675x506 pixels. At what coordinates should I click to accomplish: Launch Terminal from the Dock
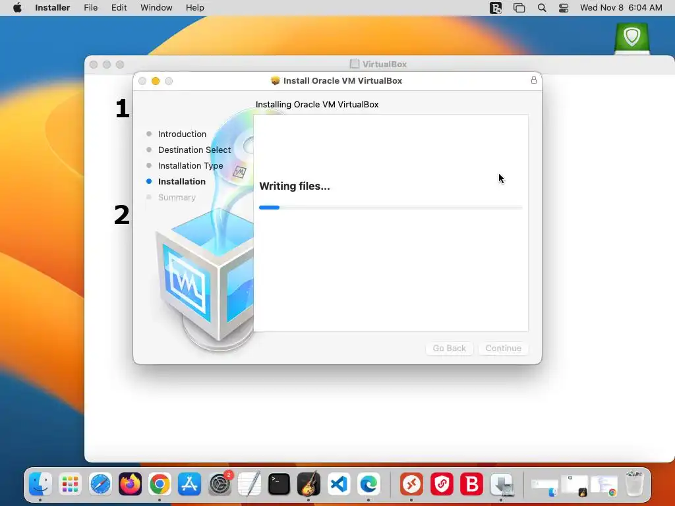279,484
